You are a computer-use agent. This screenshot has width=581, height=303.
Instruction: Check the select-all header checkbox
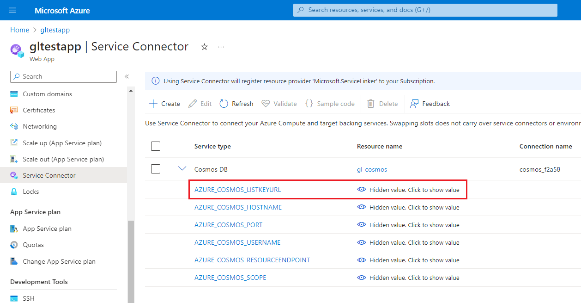pos(156,146)
